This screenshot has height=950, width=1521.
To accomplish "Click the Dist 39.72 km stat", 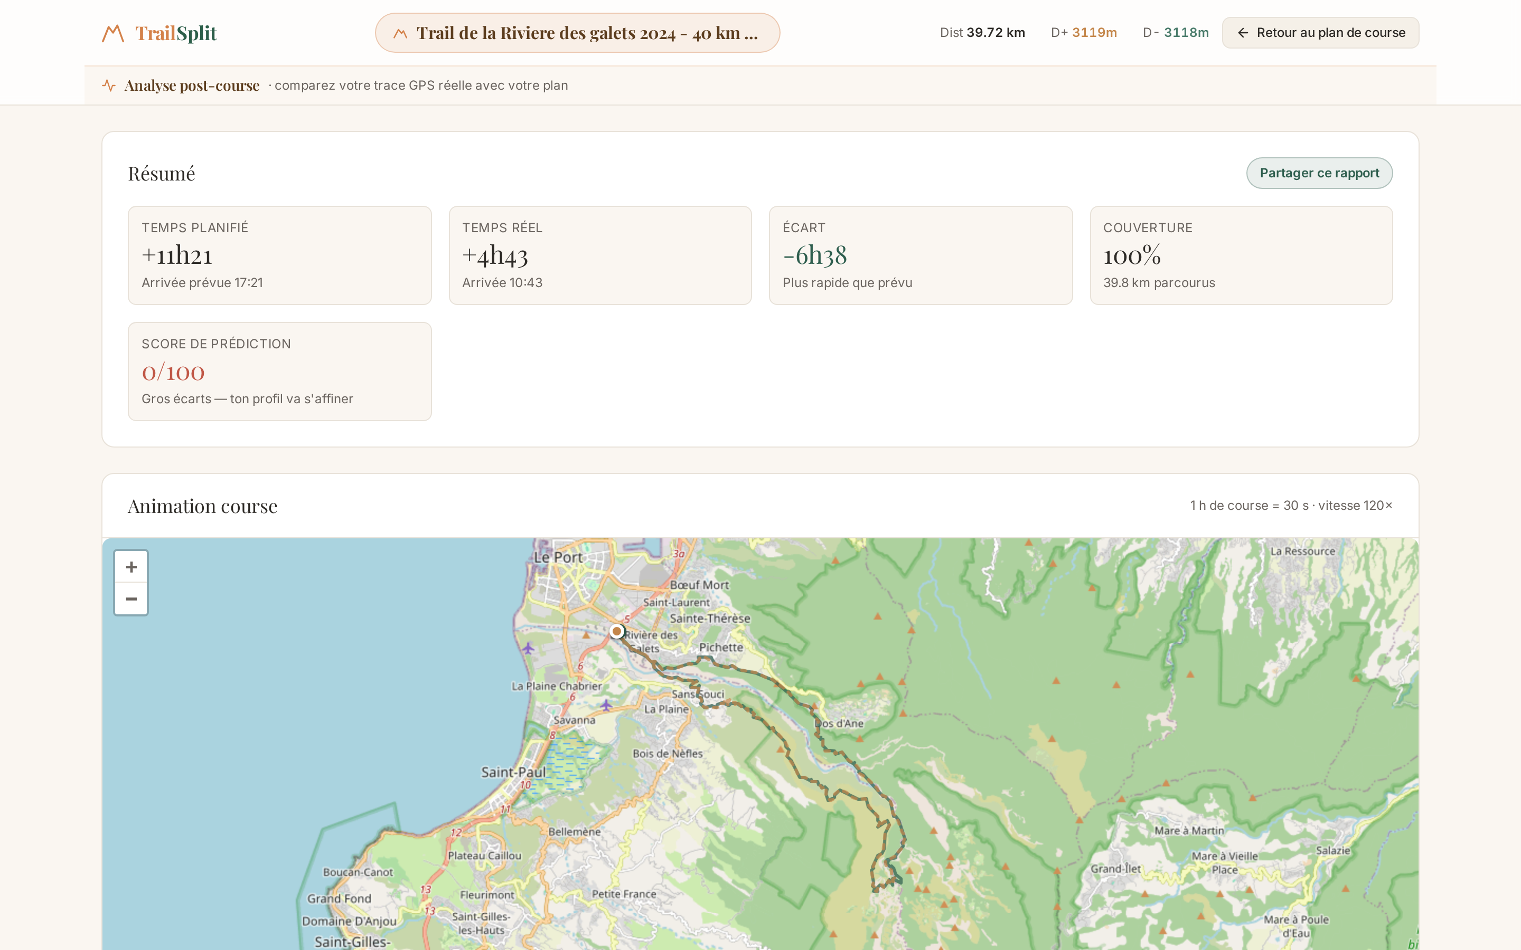I will coord(982,33).
